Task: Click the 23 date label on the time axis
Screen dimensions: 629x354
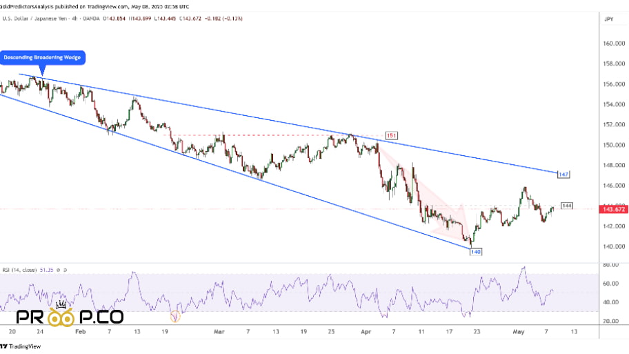Action: coord(477,331)
